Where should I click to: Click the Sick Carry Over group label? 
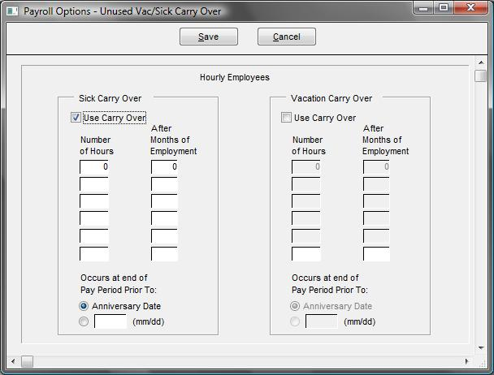pyautogui.click(x=110, y=98)
